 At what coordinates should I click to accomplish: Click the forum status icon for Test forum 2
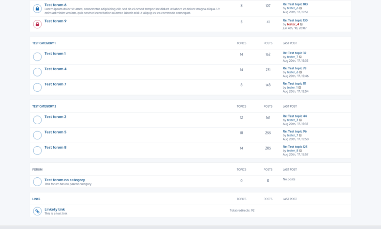(37, 120)
